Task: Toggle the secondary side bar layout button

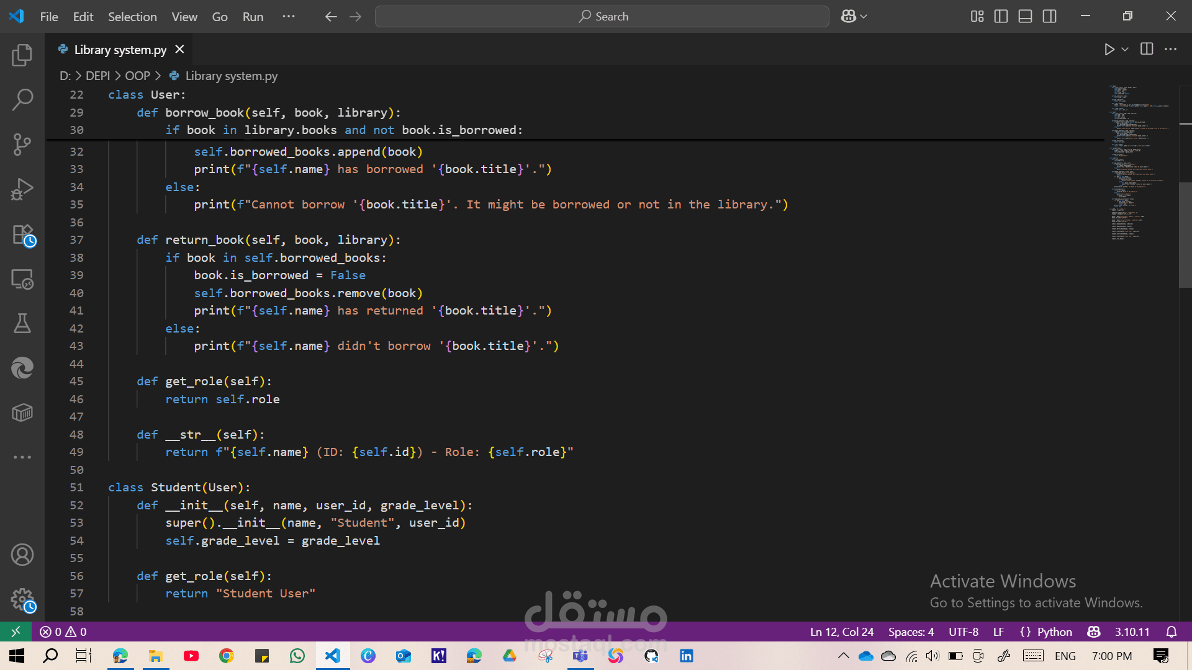Action: tap(1049, 17)
